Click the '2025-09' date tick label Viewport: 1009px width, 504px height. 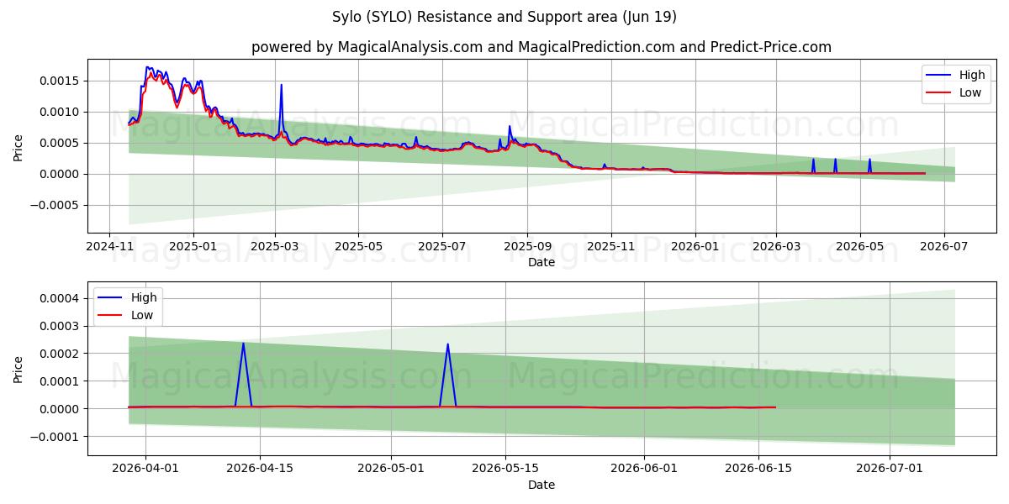click(x=527, y=247)
